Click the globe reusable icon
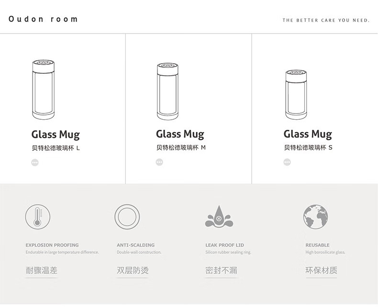378x307 pixels. tap(316, 217)
